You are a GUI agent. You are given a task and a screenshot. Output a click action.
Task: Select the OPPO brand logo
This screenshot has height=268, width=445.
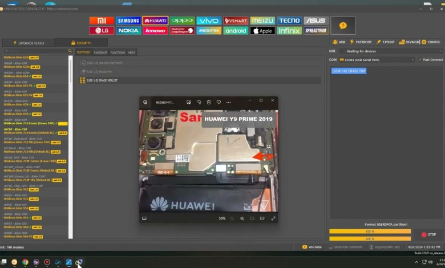pyautogui.click(x=182, y=21)
